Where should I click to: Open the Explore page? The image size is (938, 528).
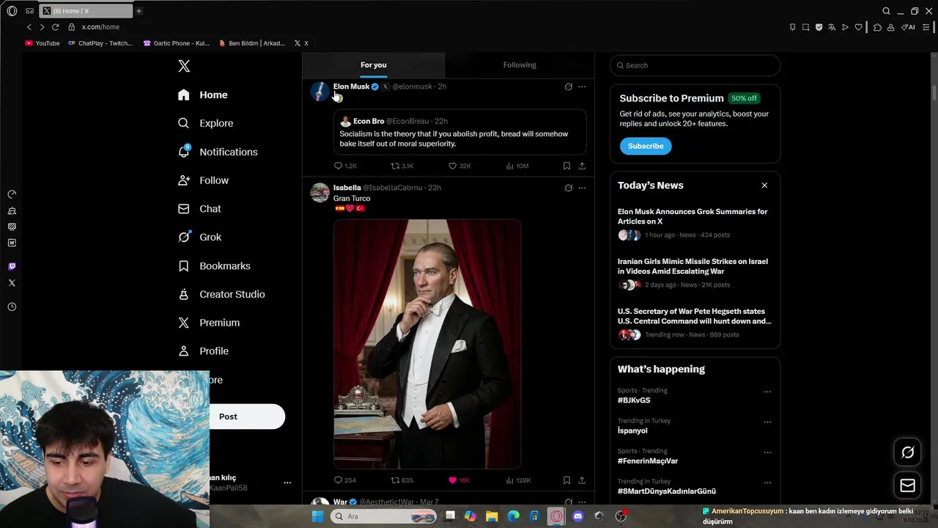[205, 123]
